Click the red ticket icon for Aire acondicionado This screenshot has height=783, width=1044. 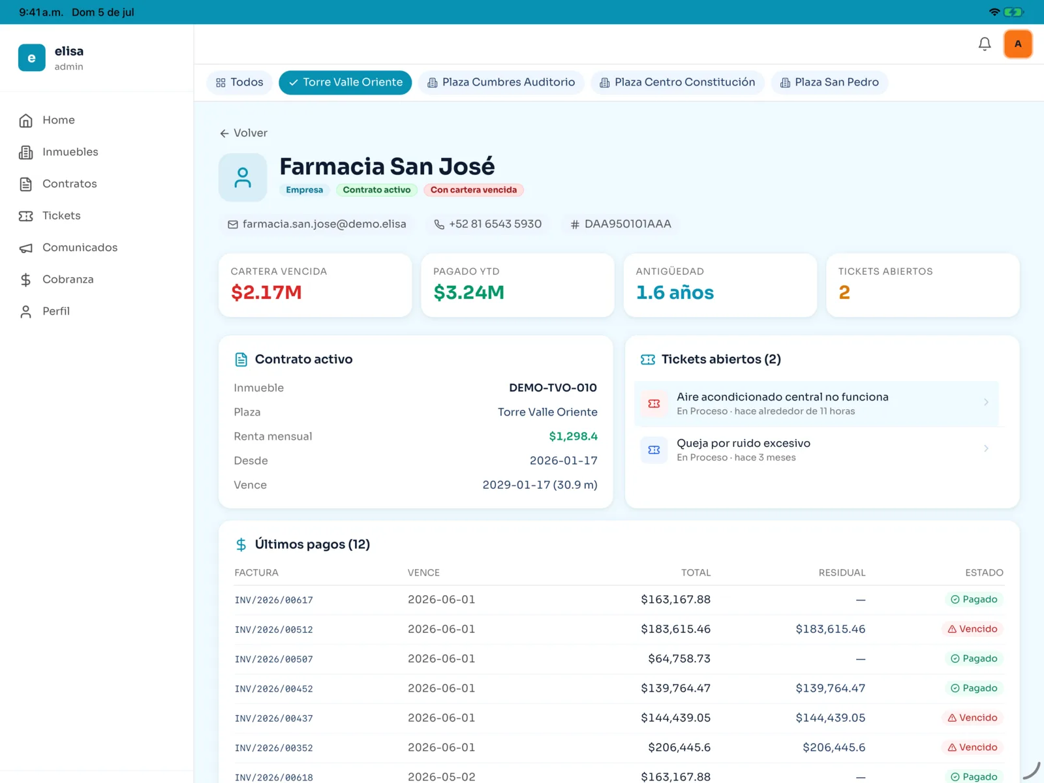coord(654,404)
